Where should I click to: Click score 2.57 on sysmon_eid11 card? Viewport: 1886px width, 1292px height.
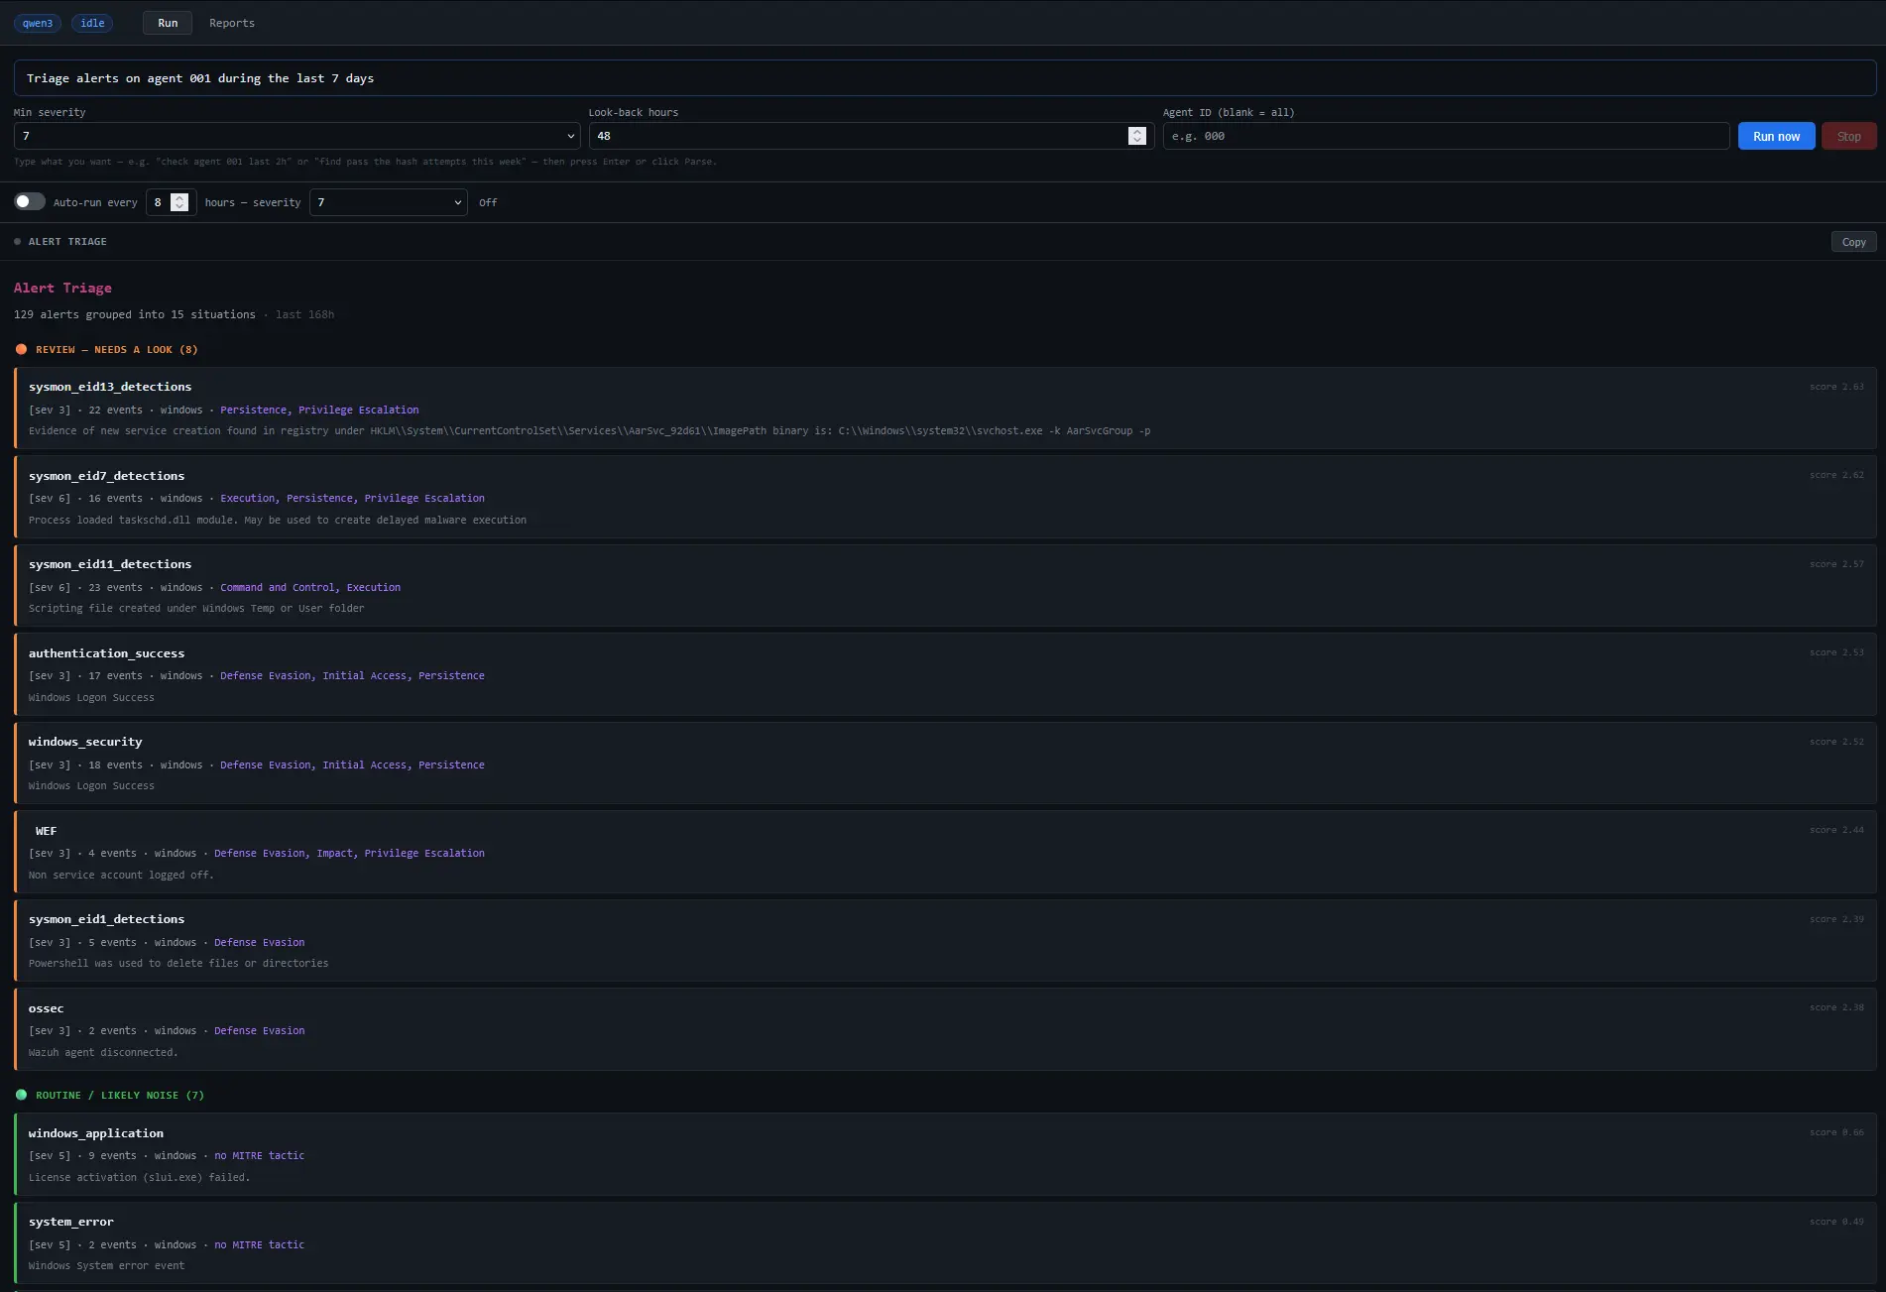(x=1836, y=564)
